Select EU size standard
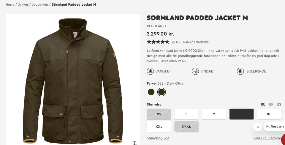 click(263, 105)
